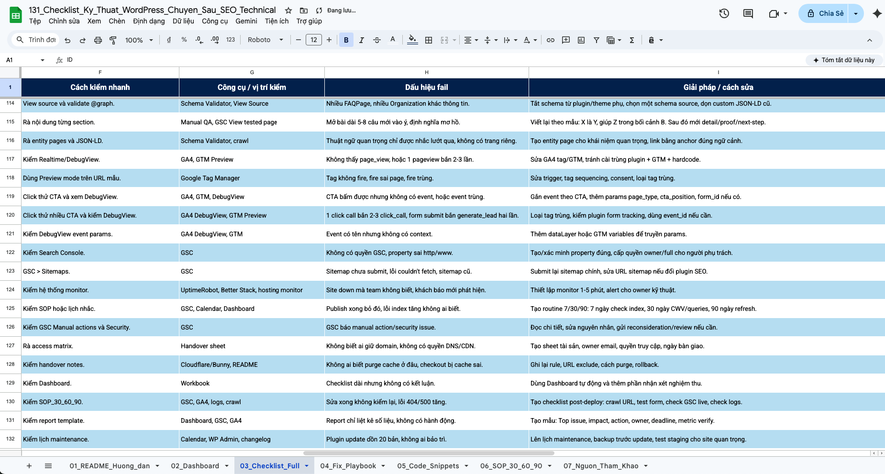Star the document

[288, 11]
